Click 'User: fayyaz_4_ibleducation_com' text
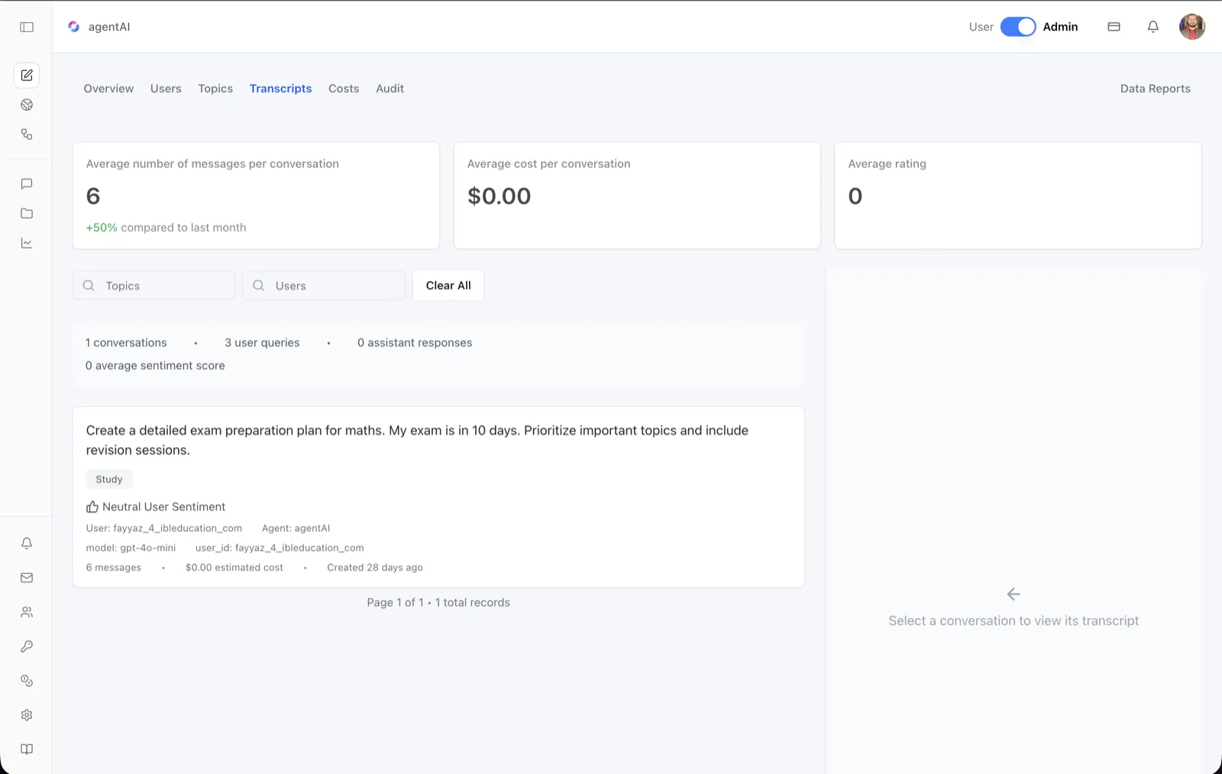 tap(164, 528)
